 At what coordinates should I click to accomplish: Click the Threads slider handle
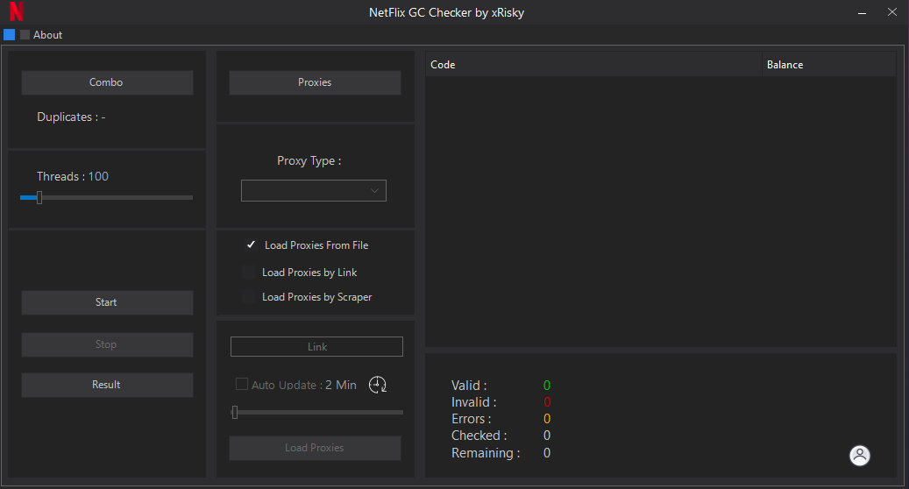39,197
